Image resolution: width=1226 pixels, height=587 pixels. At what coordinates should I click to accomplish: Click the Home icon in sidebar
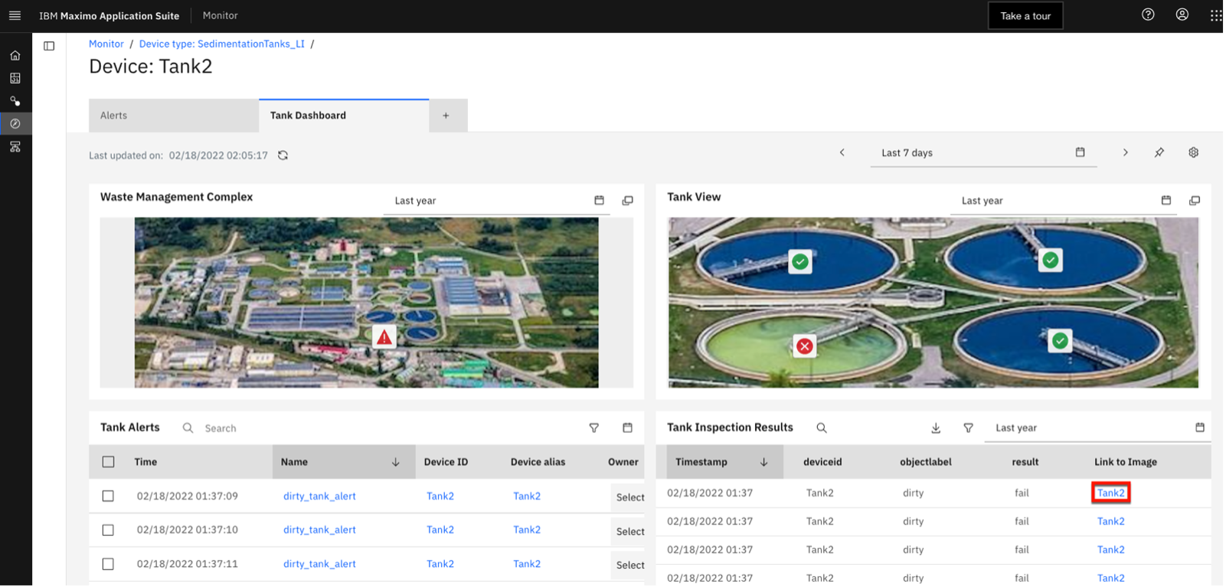pyautogui.click(x=15, y=55)
